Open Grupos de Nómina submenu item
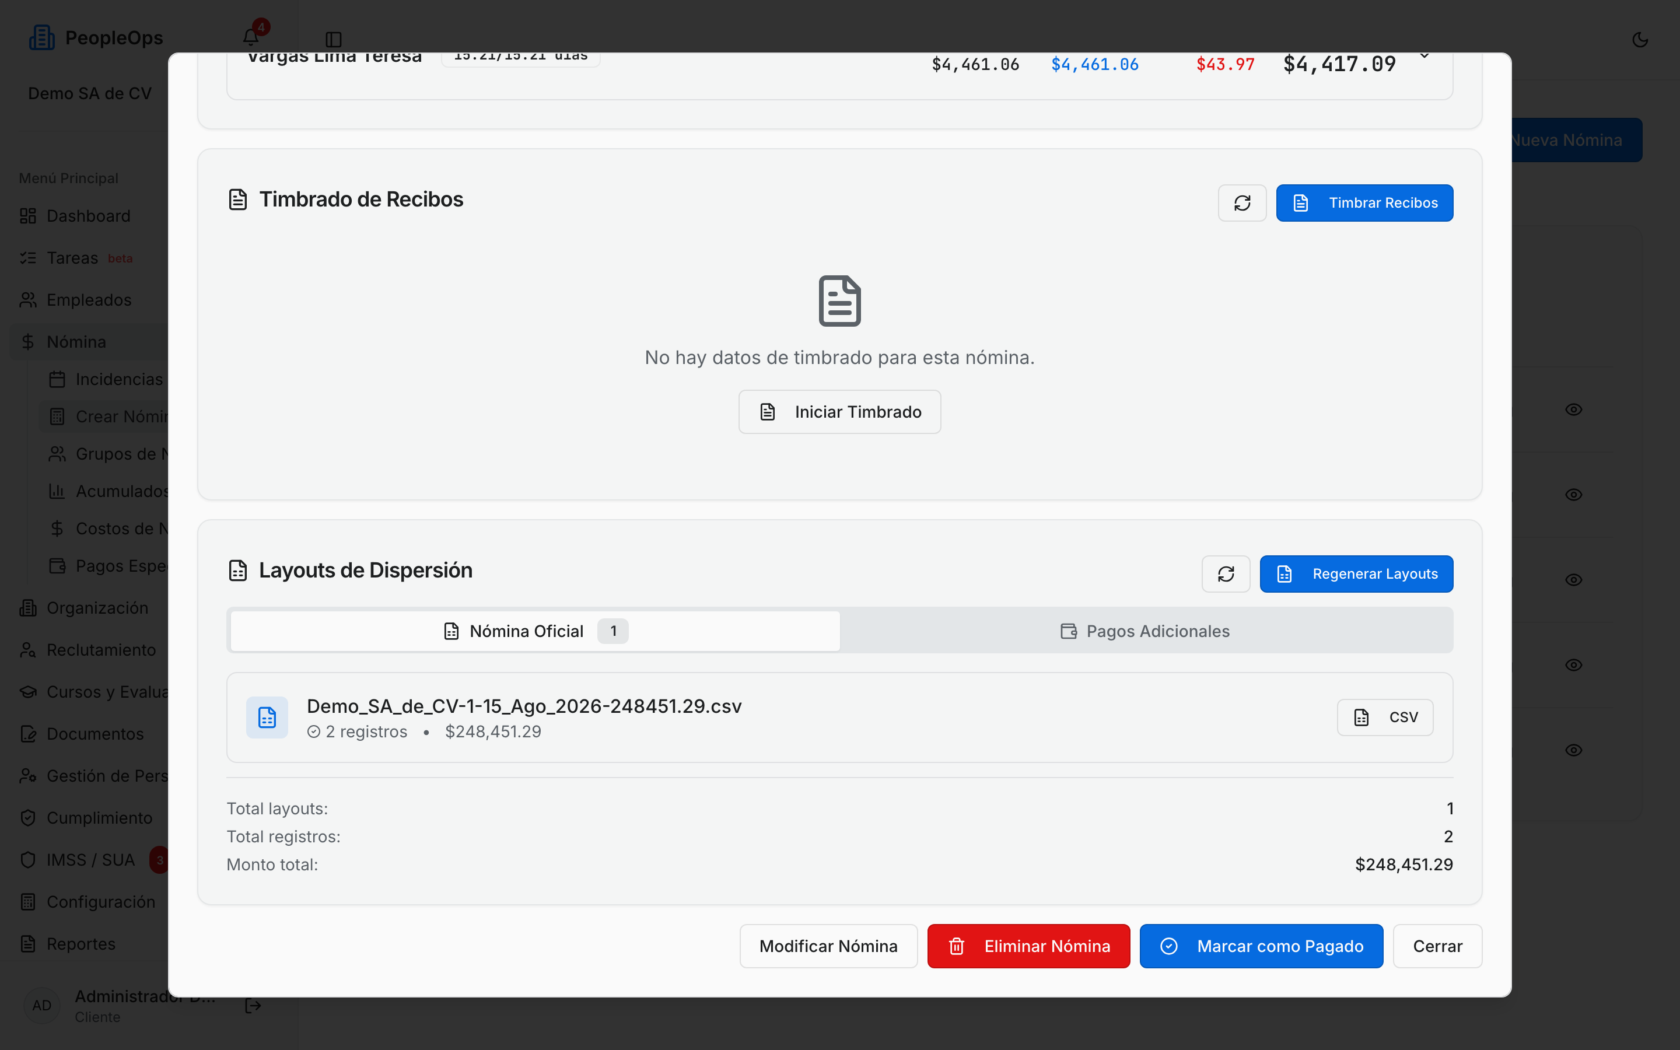1680x1050 pixels. coord(104,453)
